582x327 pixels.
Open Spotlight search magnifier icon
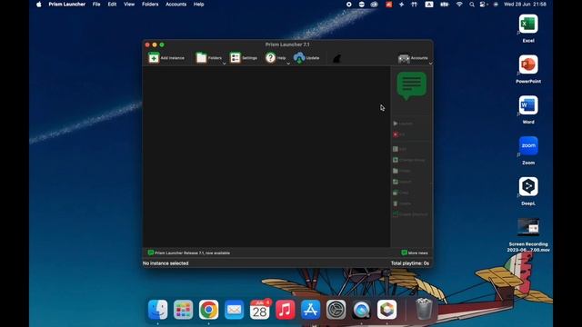[472, 5]
